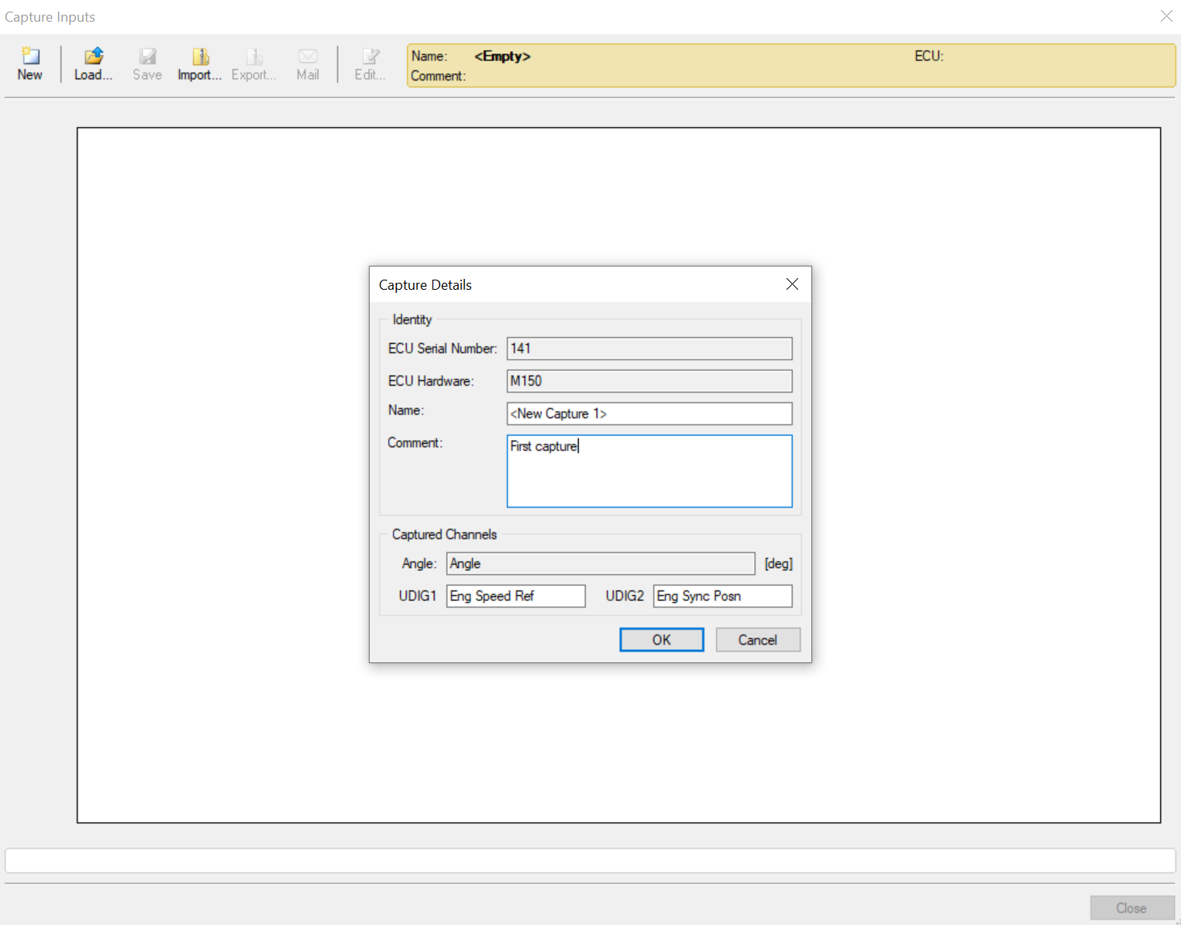Image resolution: width=1181 pixels, height=925 pixels.
Task: Cancel the Capture Details dialog
Action: click(x=757, y=640)
